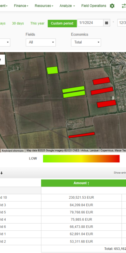
Task: Go to Field Operations
Action: (x=94, y=6)
